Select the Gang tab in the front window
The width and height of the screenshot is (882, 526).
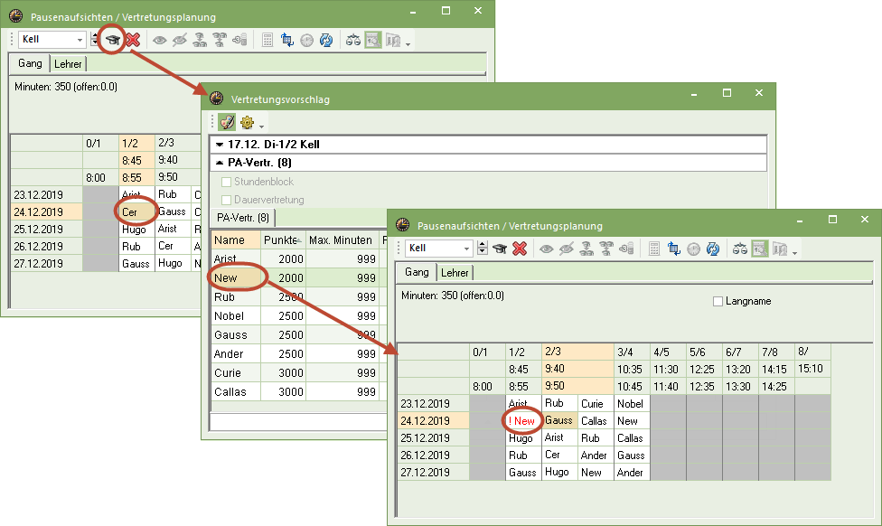417,272
